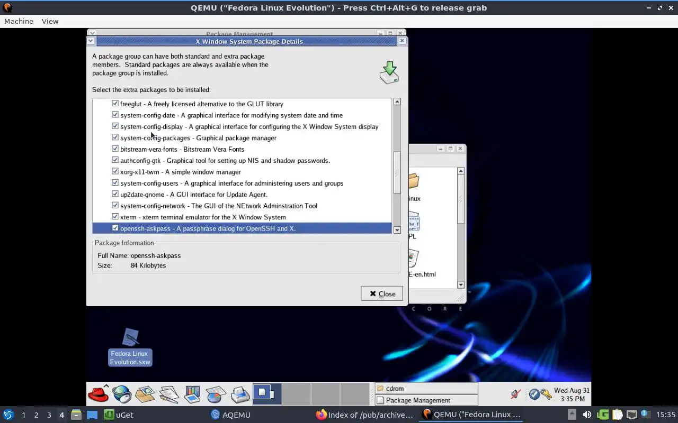This screenshot has height=423, width=678.
Task: Click the green download package icon in dialog
Action: click(x=389, y=72)
